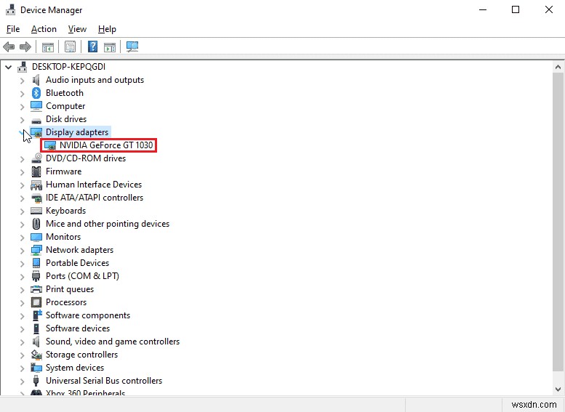Expand the Computer category chevron
This screenshot has height=412, width=565.
tap(23, 107)
